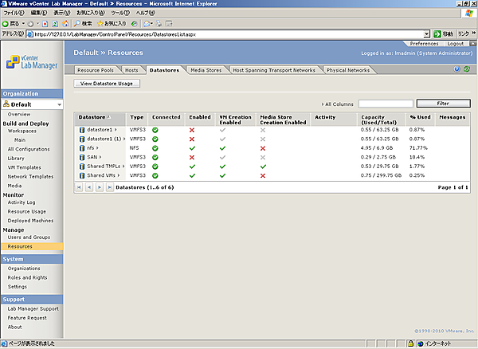
Task: Open the Activity Log link in sidebar
Action: pyautogui.click(x=22, y=202)
